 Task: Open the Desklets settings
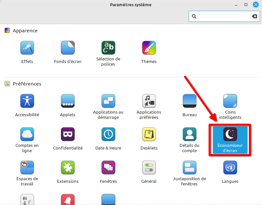[x=149, y=134]
